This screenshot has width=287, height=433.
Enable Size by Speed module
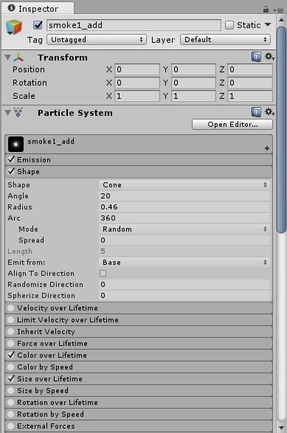(x=11, y=390)
